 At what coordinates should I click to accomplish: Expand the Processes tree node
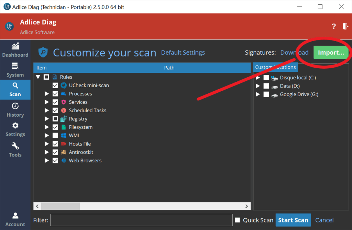coord(47,94)
